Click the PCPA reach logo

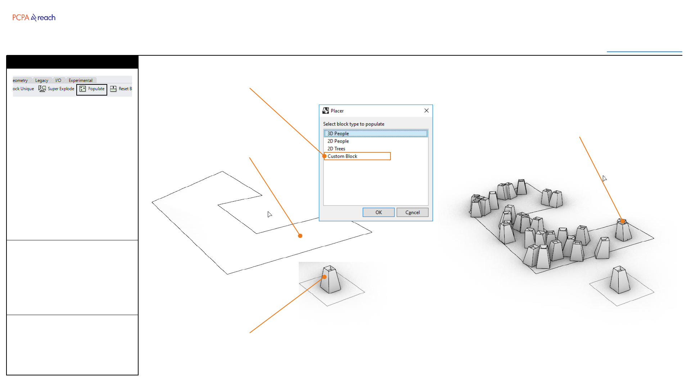pyautogui.click(x=34, y=18)
